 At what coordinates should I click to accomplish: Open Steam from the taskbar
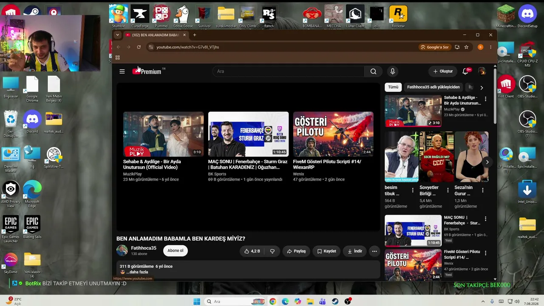coord(335,301)
